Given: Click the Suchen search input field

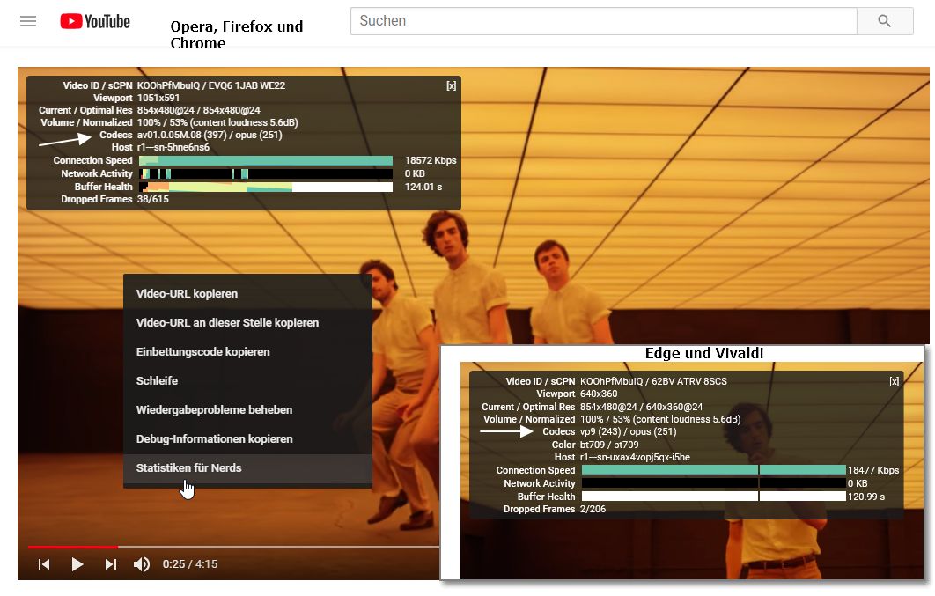Looking at the screenshot, I should click(603, 21).
